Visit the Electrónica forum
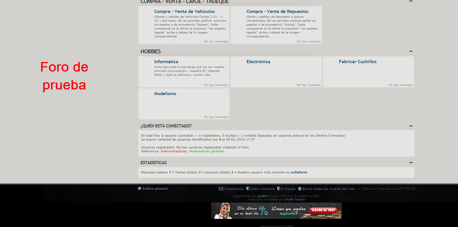458x227 pixels. (x=258, y=62)
